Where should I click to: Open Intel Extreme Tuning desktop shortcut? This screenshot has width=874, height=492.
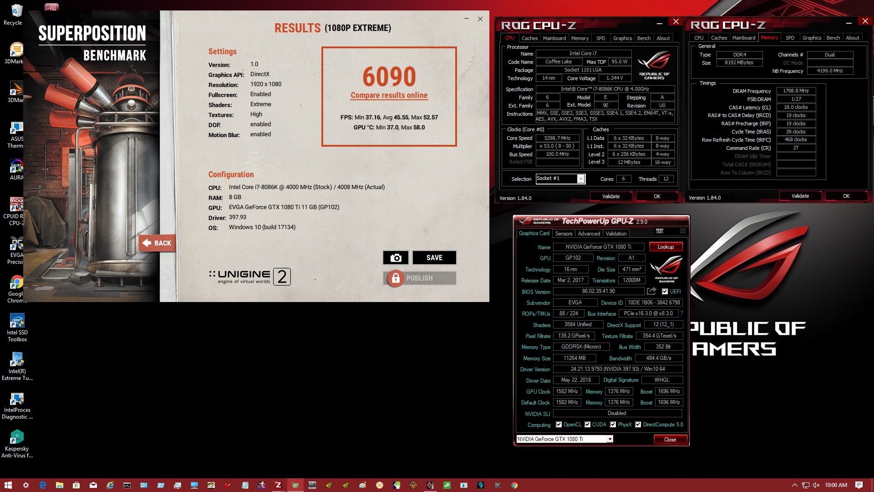tap(17, 366)
